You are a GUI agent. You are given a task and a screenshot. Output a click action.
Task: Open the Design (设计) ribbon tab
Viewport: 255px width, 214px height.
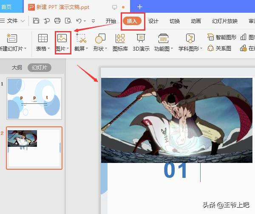tap(153, 21)
